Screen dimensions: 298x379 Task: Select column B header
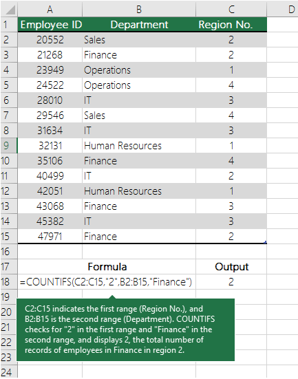coord(139,9)
